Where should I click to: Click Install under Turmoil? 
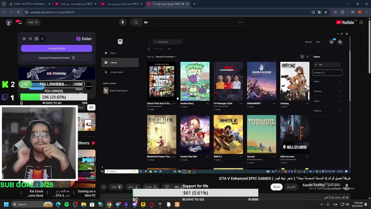251,163
